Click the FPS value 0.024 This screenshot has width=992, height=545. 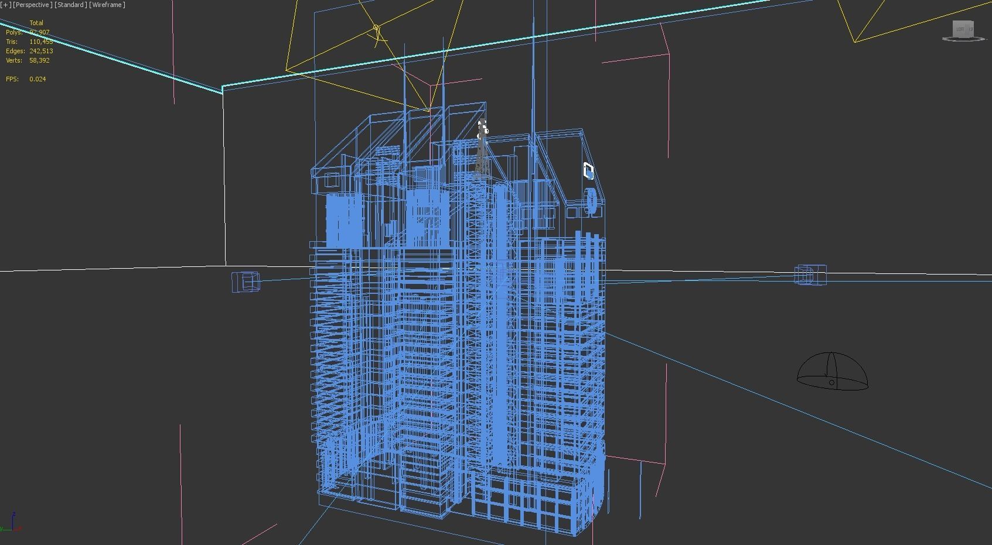point(38,79)
